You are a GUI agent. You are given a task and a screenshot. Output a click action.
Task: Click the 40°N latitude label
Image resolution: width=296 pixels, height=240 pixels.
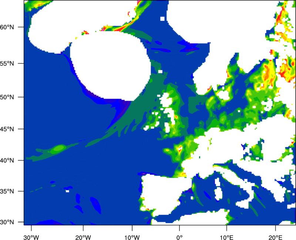tap(7, 161)
